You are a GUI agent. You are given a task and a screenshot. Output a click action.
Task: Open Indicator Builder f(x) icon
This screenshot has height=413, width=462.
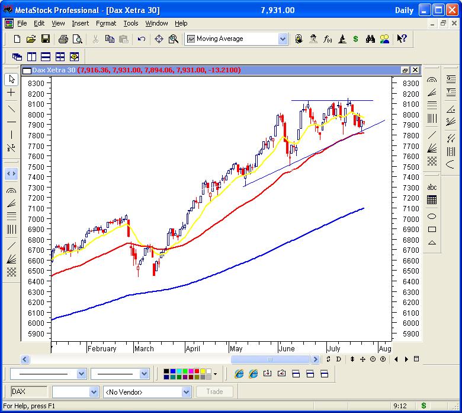pyautogui.click(x=328, y=39)
